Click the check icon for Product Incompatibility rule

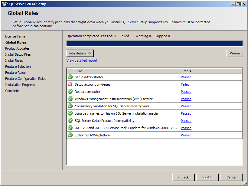tap(70, 120)
